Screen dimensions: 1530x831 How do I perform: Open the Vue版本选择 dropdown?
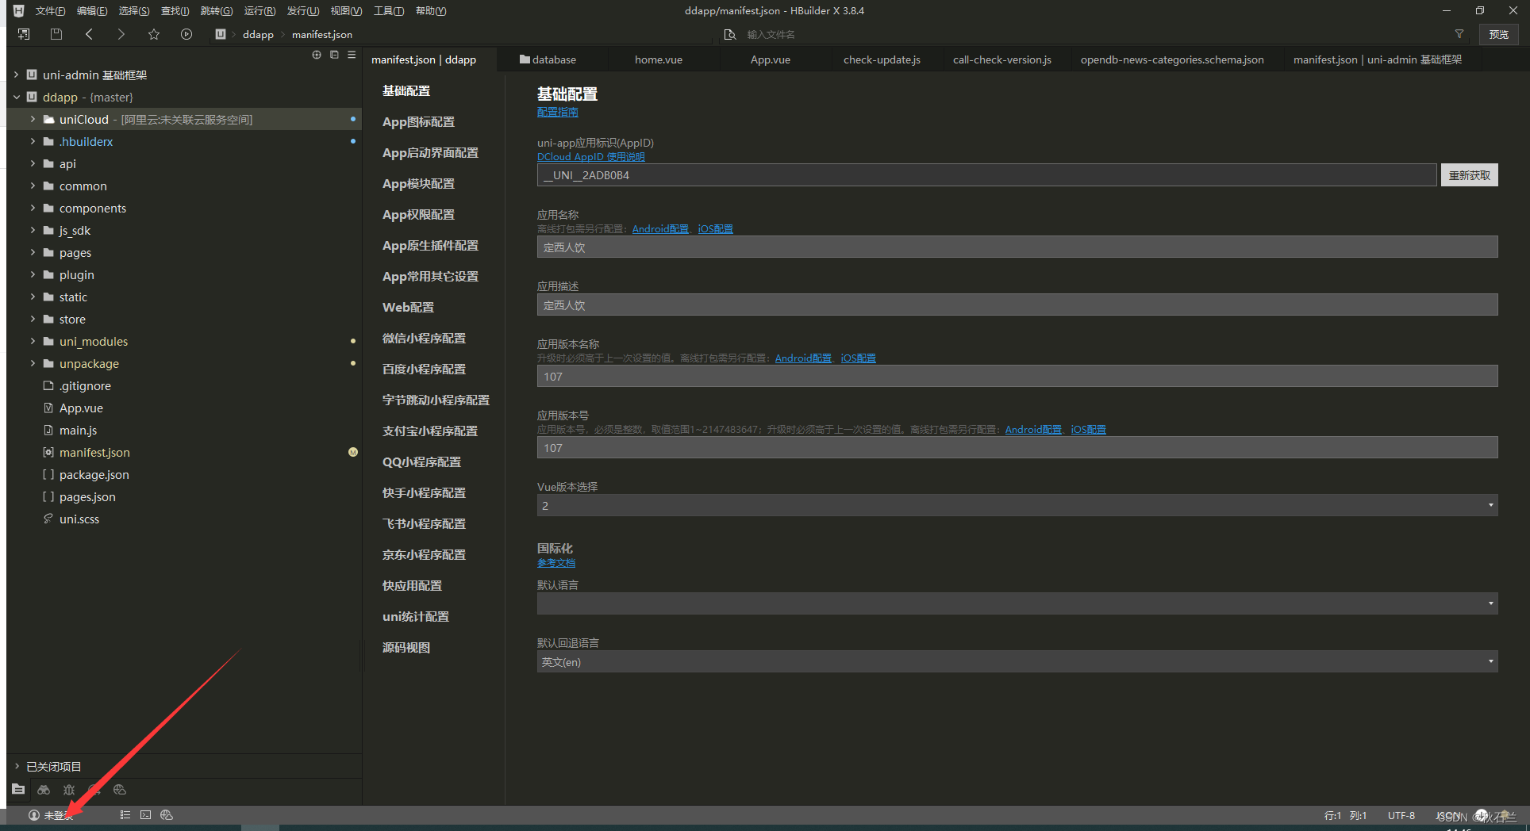1017,505
